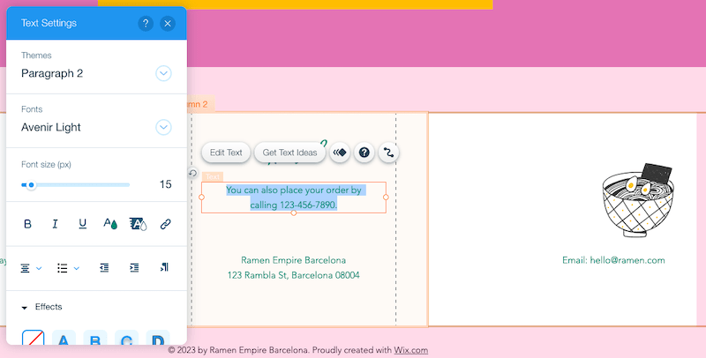706x358 pixels.
Task: Close the Text Settings panel
Action: coord(168,24)
